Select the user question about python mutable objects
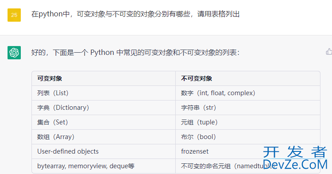332x174 pixels. point(135,14)
